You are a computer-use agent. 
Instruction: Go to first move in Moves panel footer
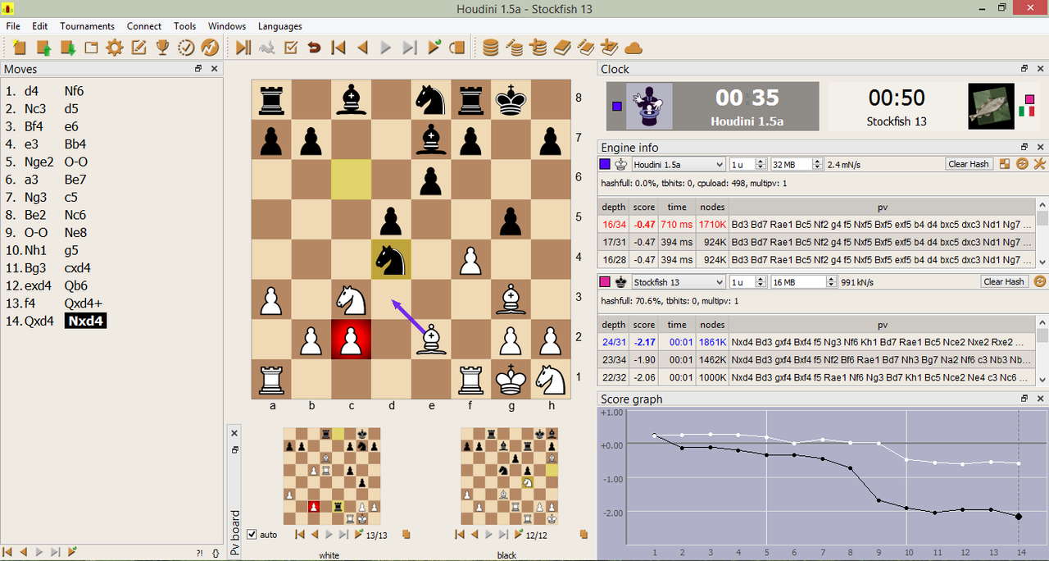[x=7, y=552]
